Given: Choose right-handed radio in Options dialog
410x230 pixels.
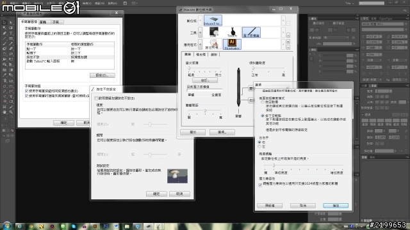Looking at the screenshot, I should tap(259, 142).
